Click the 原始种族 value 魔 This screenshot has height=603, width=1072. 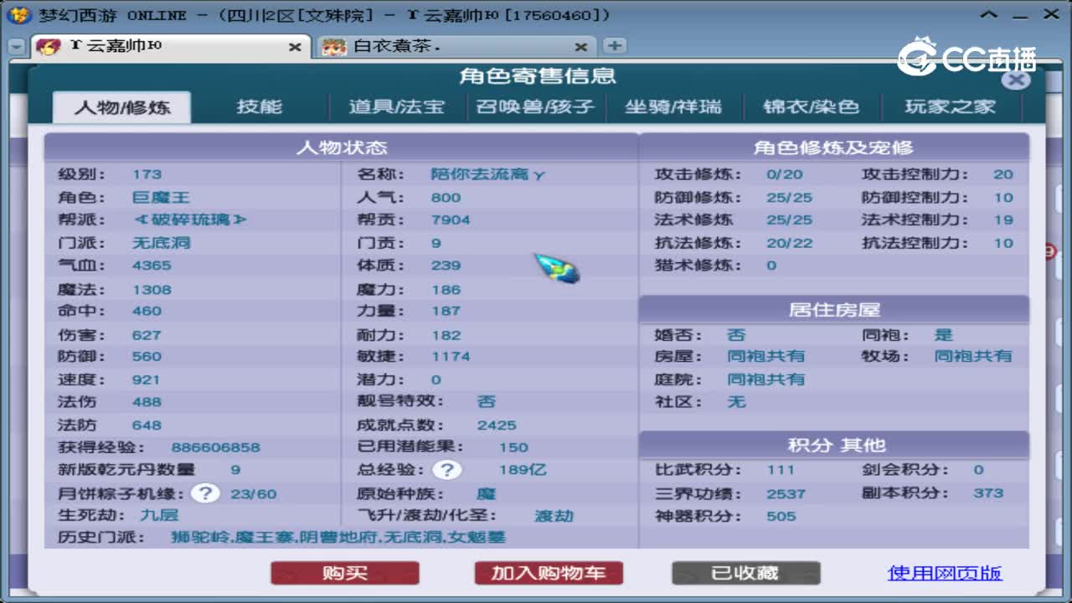click(x=487, y=493)
